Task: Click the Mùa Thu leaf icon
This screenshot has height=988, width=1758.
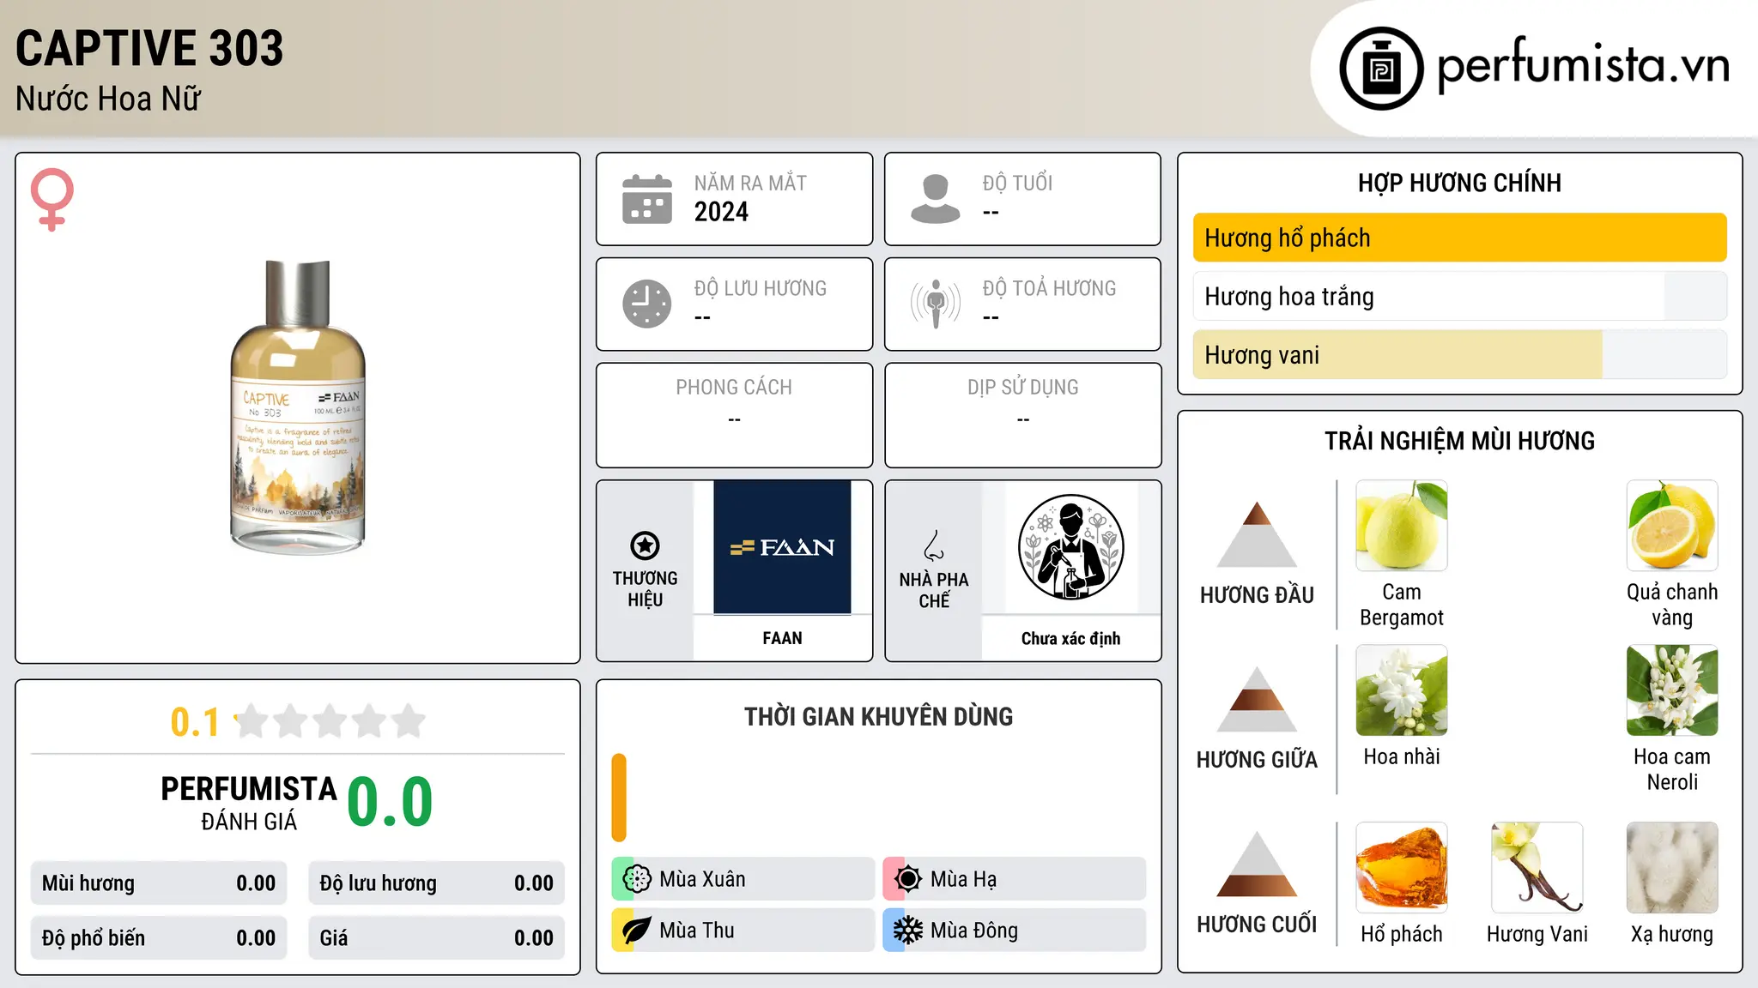Action: [637, 931]
